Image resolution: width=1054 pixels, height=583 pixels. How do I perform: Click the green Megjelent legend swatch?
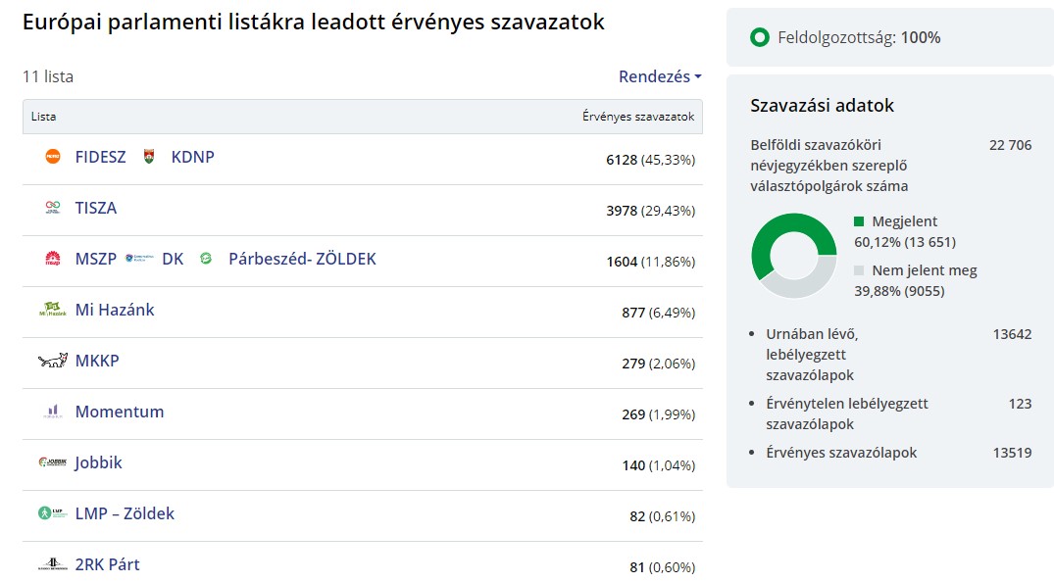859,221
